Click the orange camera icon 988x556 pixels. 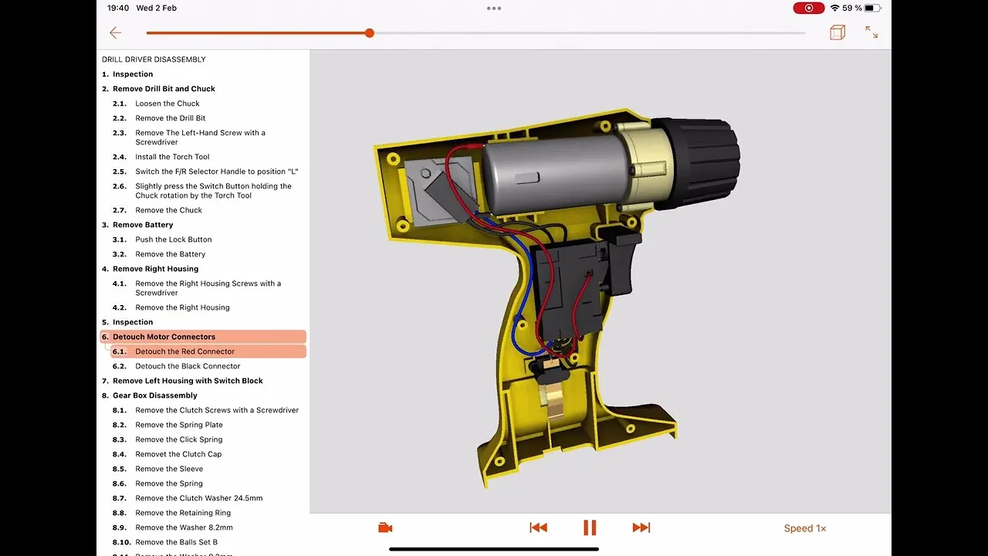pyautogui.click(x=385, y=528)
